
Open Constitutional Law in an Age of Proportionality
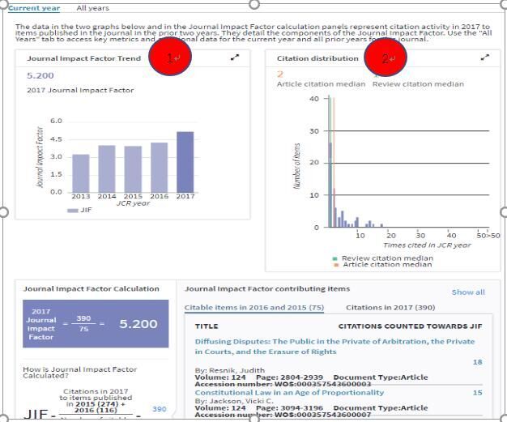click(289, 392)
